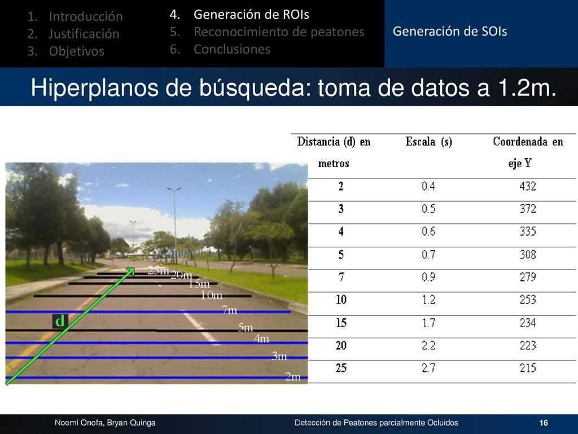Click the green 'd' label in photo

coord(60,321)
